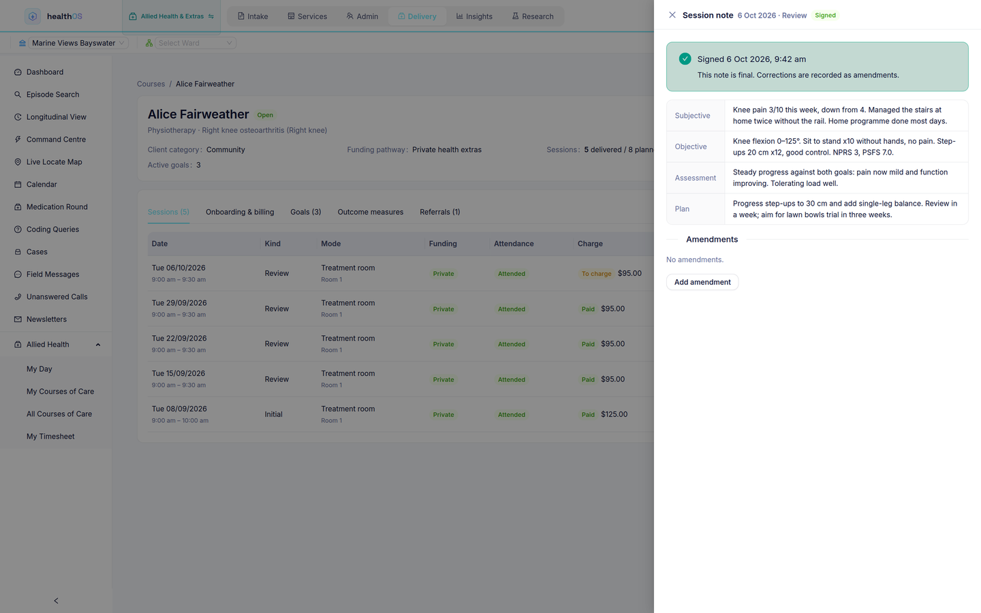Click the Episode Search magnifier icon
Viewport: 981px width, 613px height.
18,95
